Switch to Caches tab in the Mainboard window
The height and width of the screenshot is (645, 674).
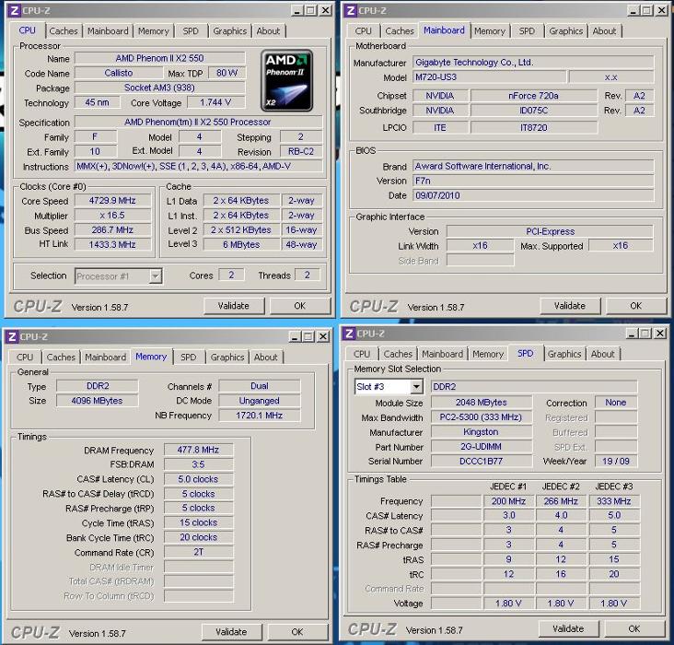[400, 31]
